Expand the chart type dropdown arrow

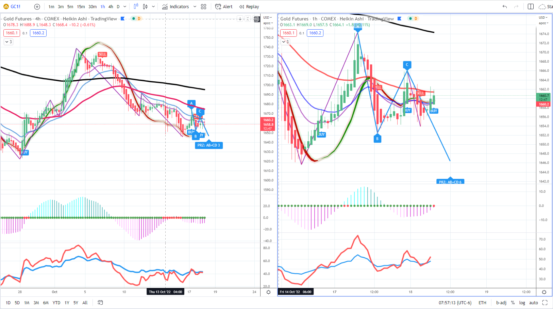pos(153,6)
